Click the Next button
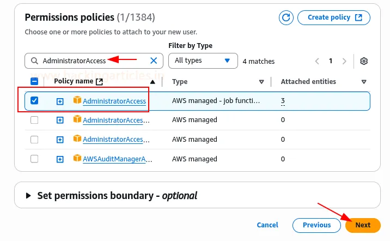This screenshot has height=241, width=390. tap(363, 225)
